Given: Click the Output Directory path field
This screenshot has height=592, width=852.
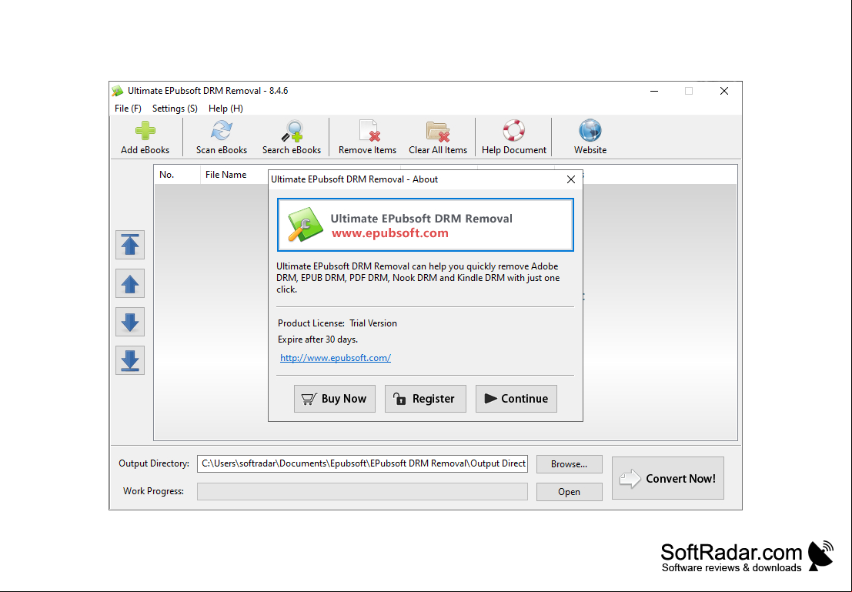Looking at the screenshot, I should coord(363,463).
